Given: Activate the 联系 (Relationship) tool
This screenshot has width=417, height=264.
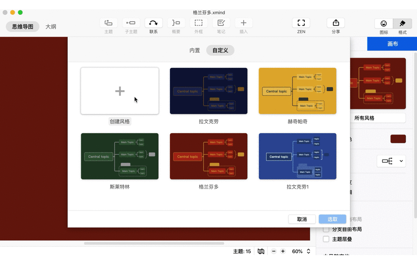Looking at the screenshot, I should [x=153, y=22].
